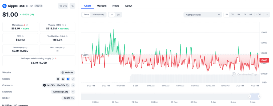Image resolution: width=273 pixels, height=106 pixels.
Task: Select the Market cap chart toggle
Action: (98, 15)
